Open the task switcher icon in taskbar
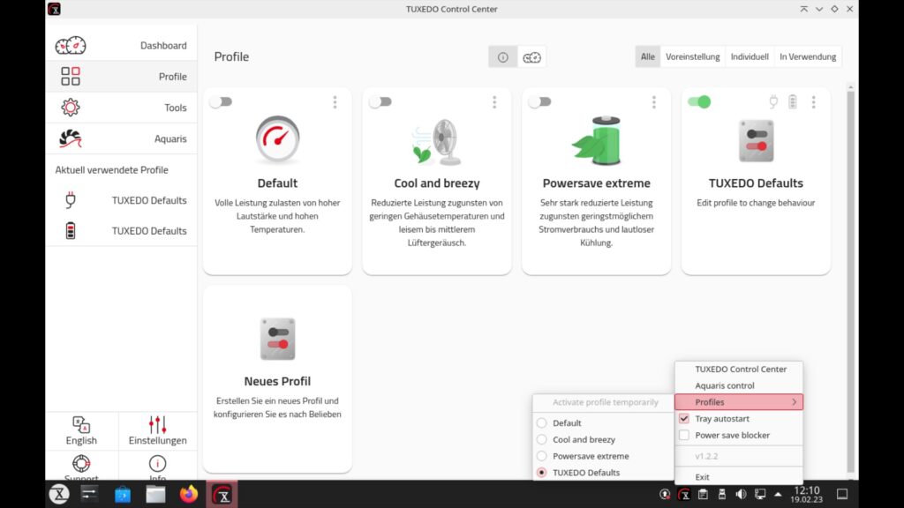Image resolution: width=904 pixels, height=508 pixels. coord(89,494)
